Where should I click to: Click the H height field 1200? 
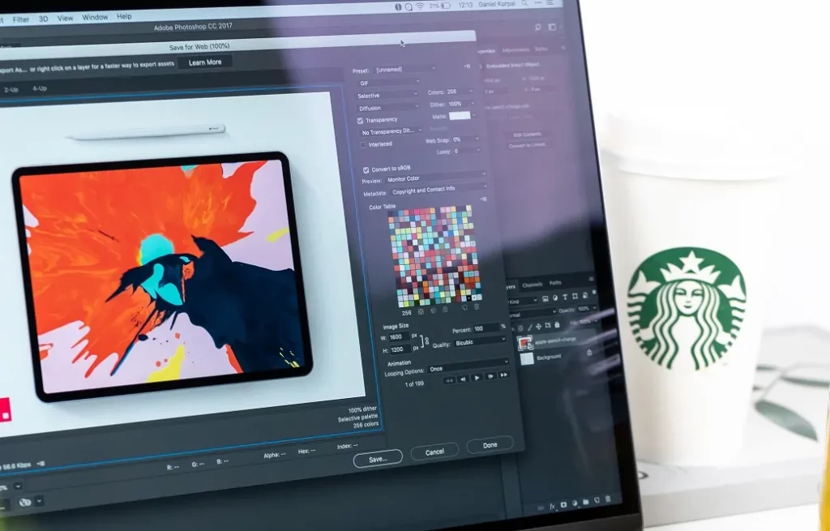coord(400,349)
